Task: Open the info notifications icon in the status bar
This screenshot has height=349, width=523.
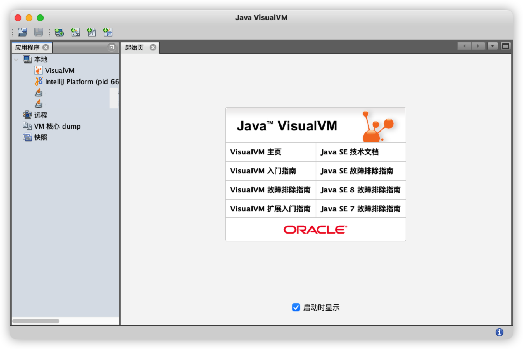Action: coord(499,332)
